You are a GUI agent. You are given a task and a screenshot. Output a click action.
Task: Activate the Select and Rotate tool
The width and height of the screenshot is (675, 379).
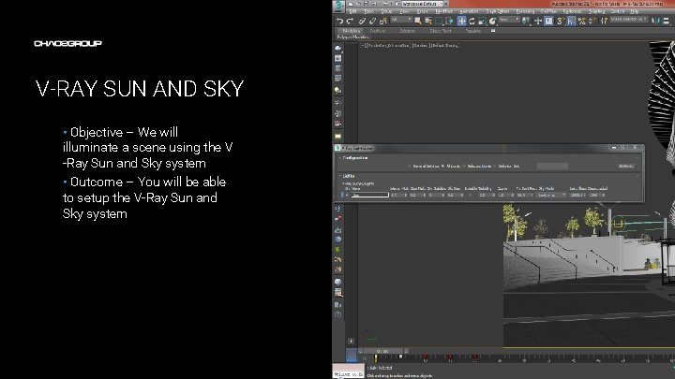(472, 21)
